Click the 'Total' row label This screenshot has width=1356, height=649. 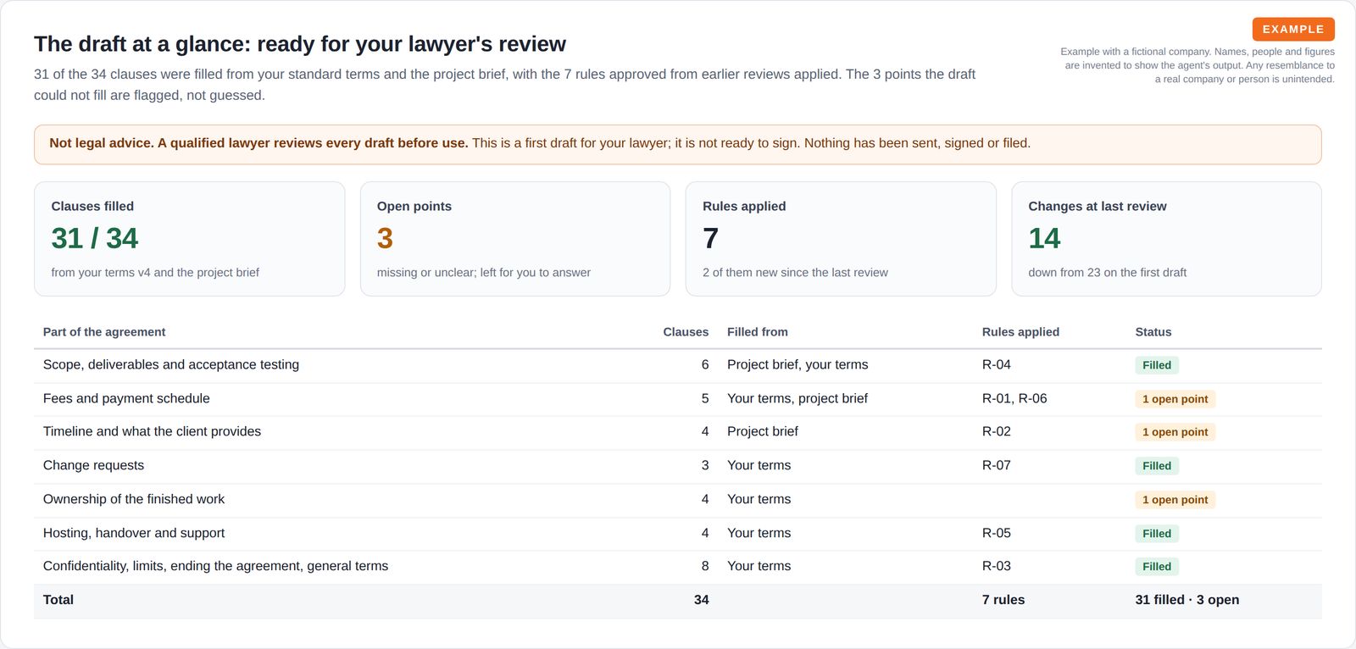tap(58, 600)
